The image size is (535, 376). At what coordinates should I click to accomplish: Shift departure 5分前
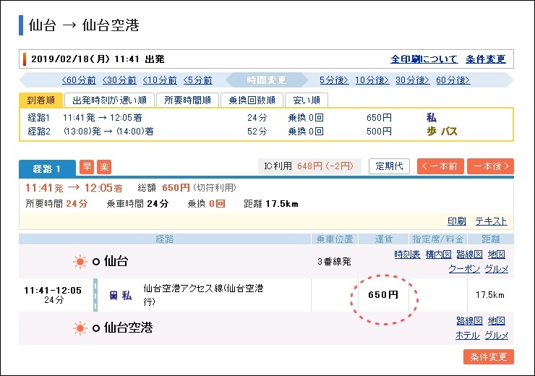point(198,80)
